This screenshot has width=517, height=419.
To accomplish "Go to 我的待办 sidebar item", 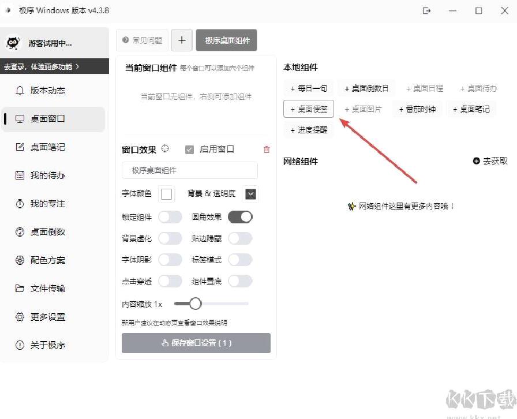I will [53, 175].
